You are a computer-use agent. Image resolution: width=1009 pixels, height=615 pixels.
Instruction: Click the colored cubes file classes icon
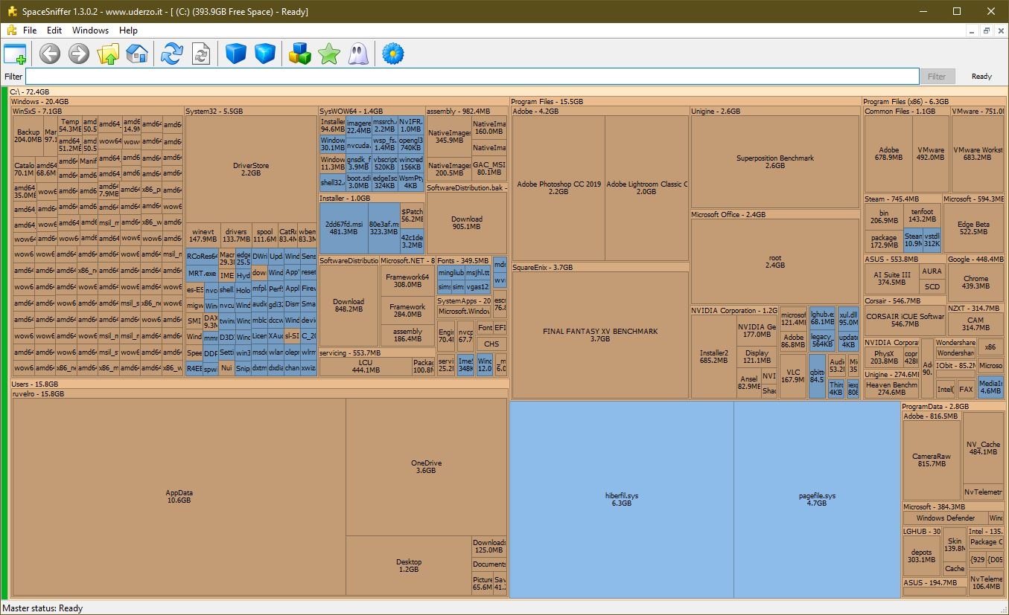300,54
